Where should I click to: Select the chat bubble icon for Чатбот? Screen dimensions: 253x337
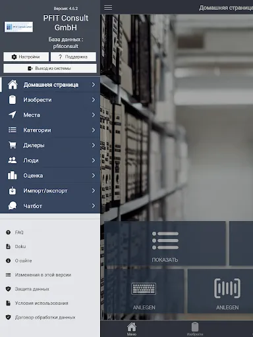coord(13,205)
